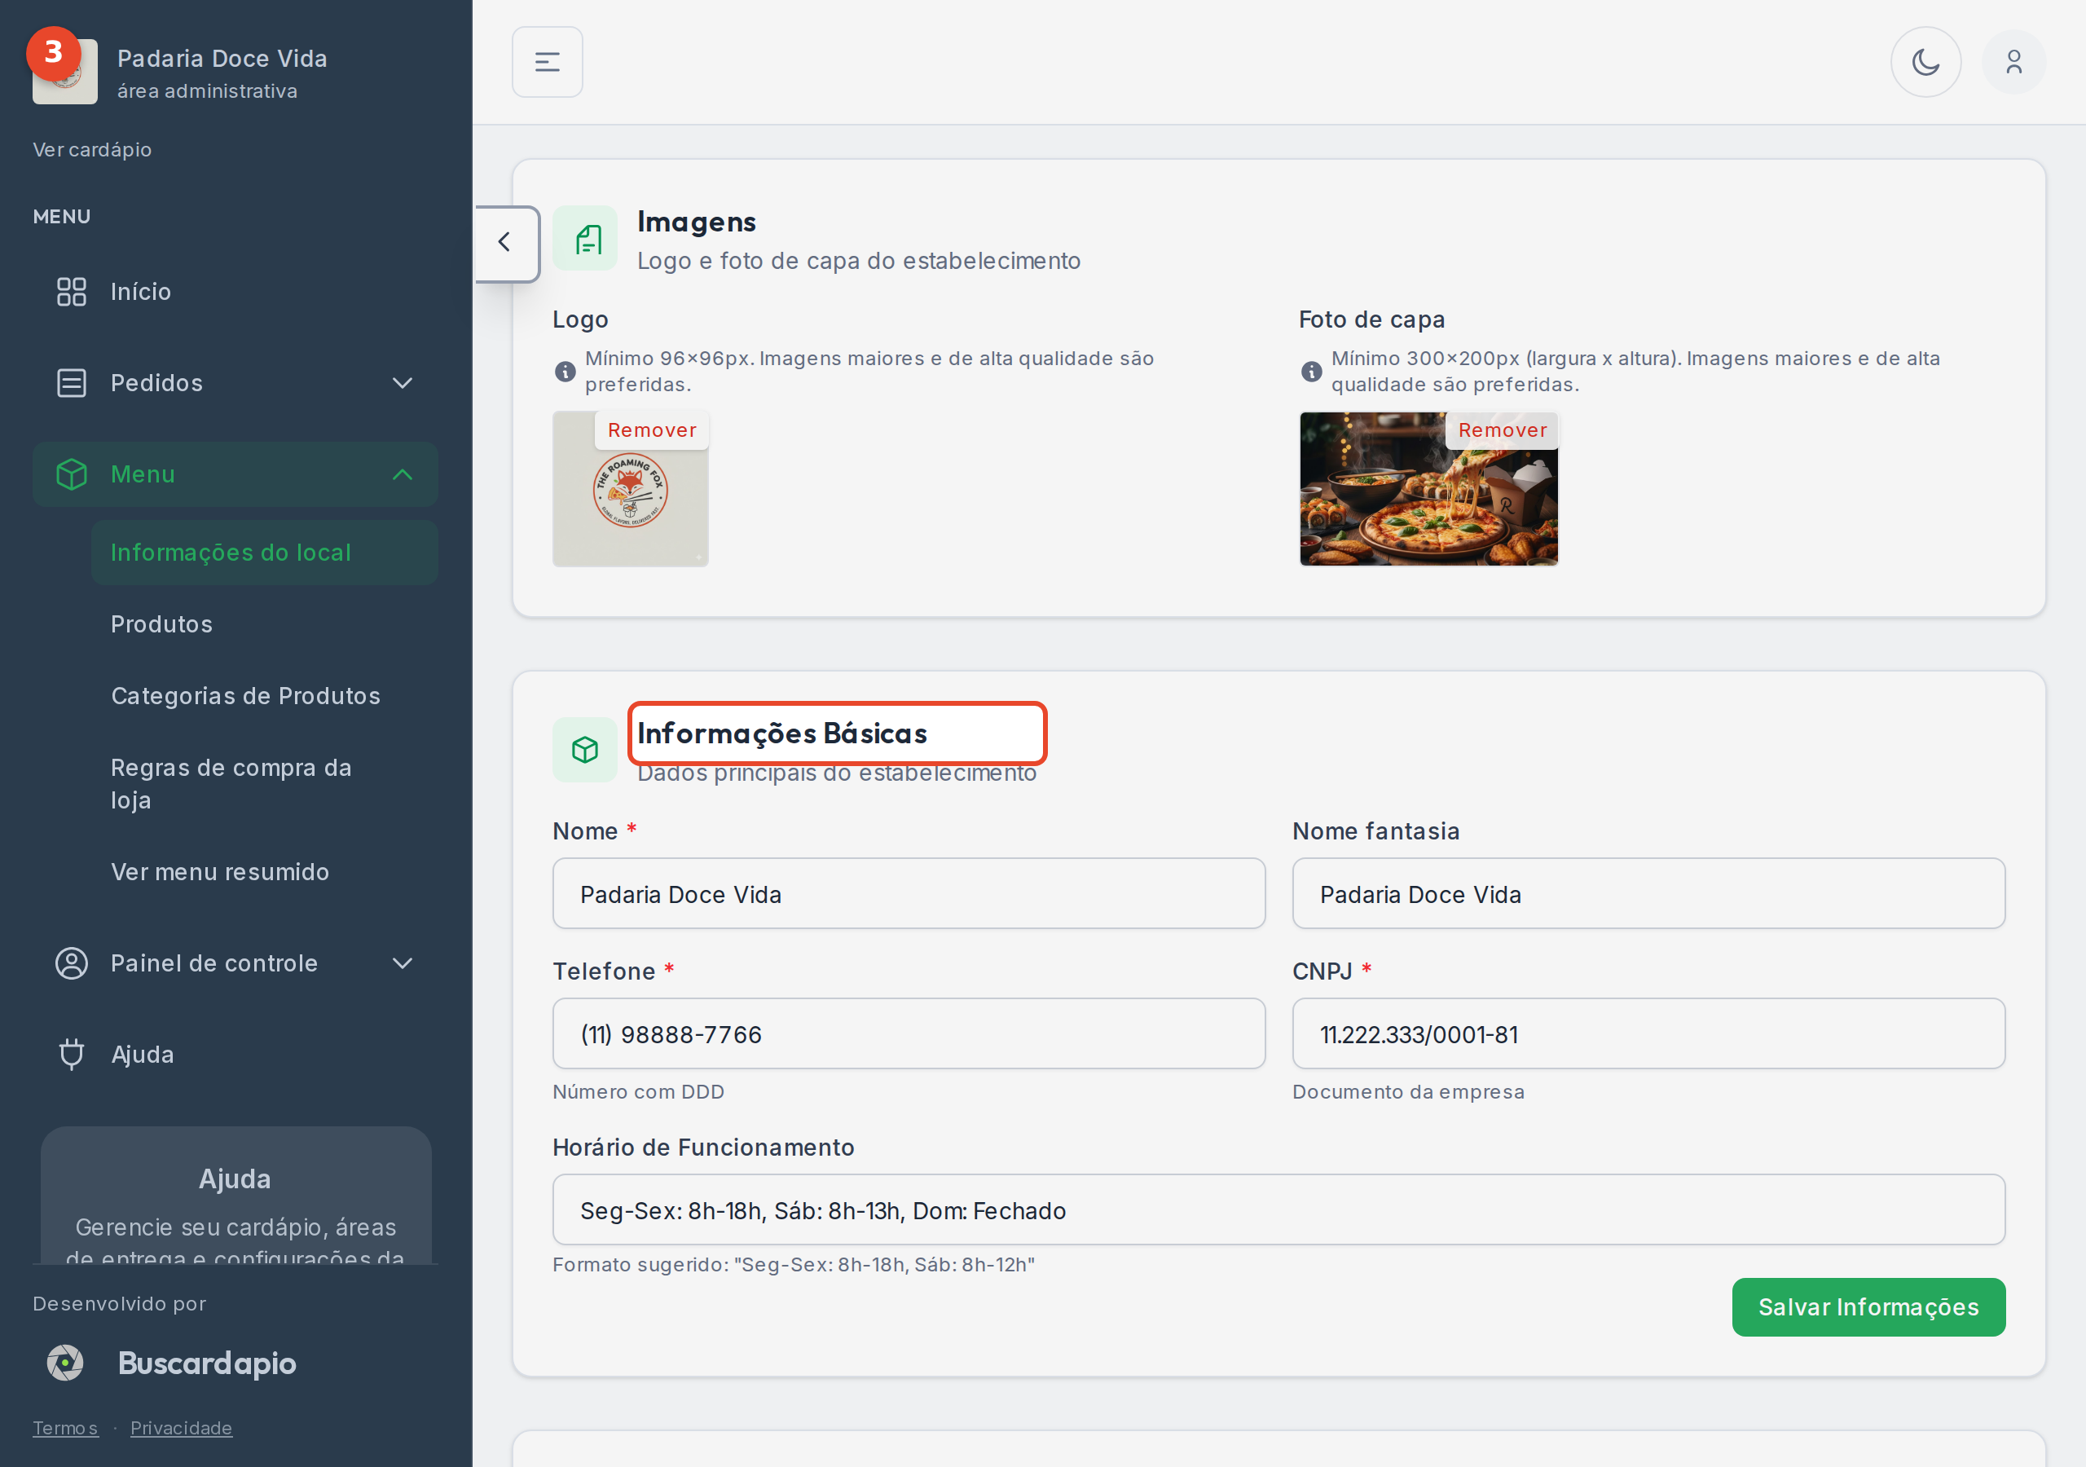Expand the Painel de controle chevron
The image size is (2086, 1467).
[x=403, y=963]
